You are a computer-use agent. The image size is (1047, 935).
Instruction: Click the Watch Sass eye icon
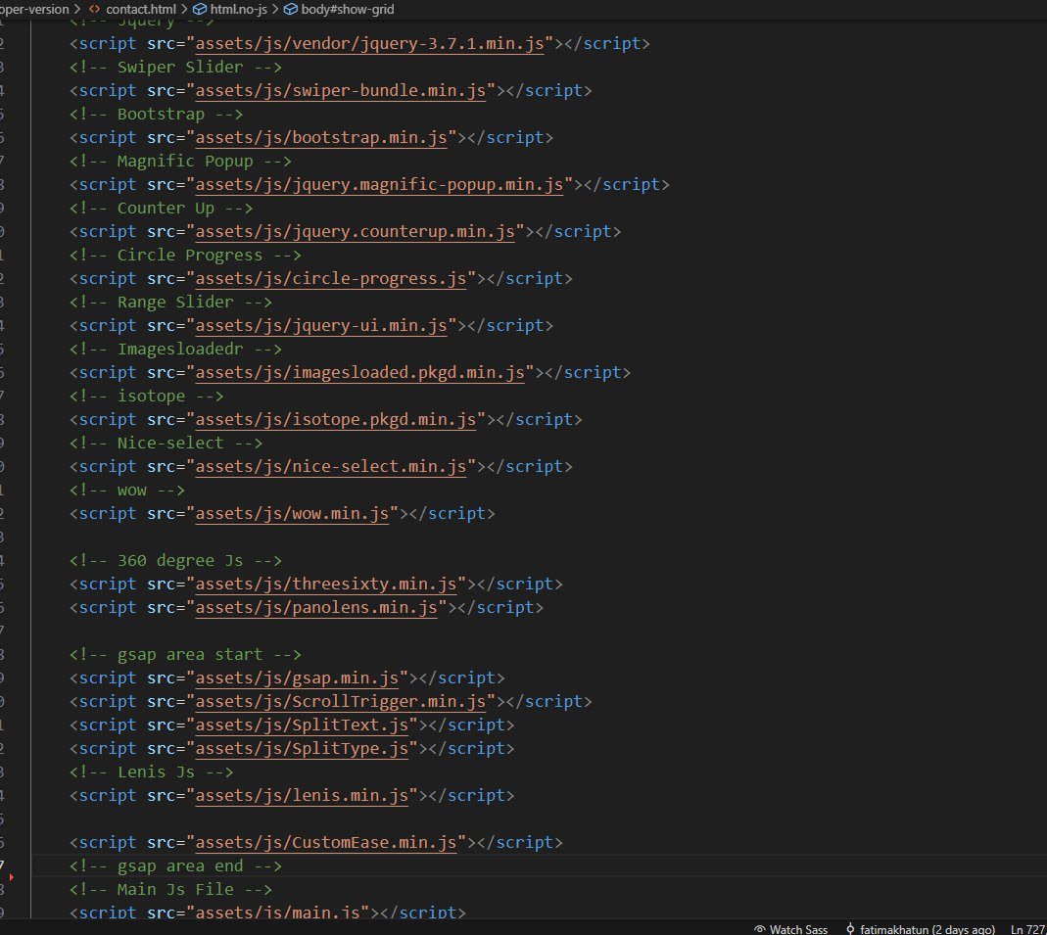click(x=759, y=929)
